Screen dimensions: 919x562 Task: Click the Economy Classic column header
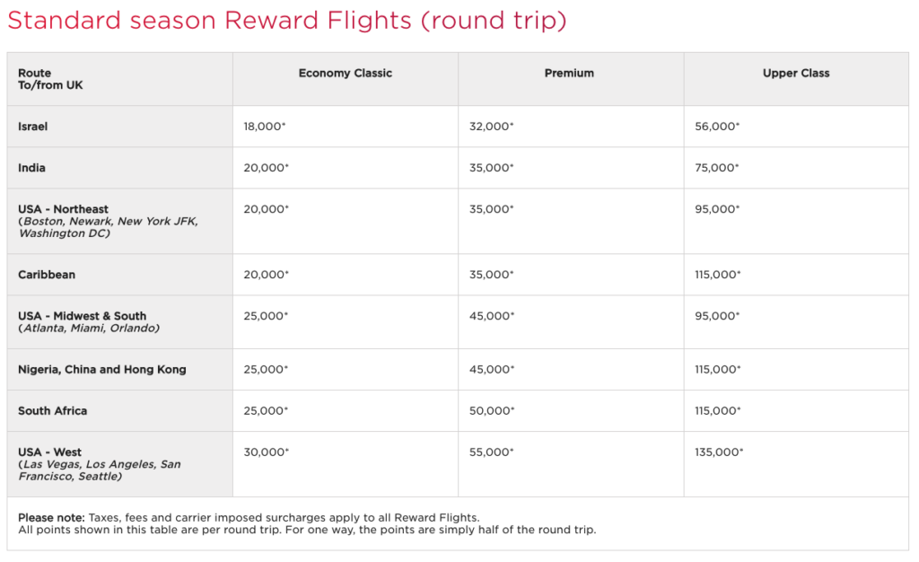[346, 74]
